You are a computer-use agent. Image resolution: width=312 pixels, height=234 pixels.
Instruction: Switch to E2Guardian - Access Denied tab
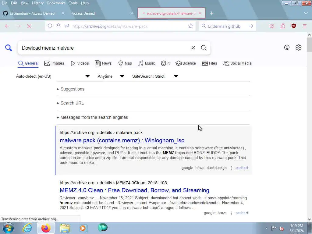(32, 13)
